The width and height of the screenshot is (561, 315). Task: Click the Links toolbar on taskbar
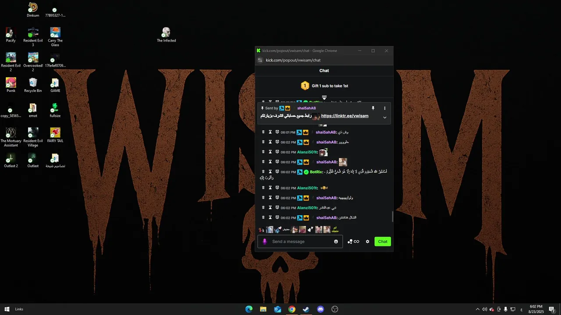pyautogui.click(x=19, y=309)
